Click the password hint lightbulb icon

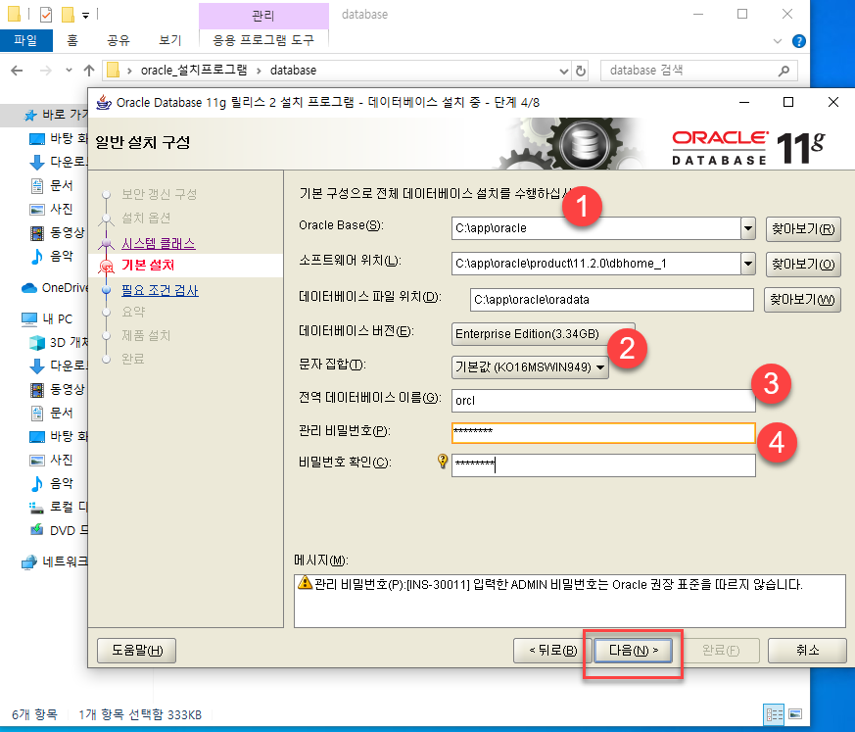pos(443,462)
